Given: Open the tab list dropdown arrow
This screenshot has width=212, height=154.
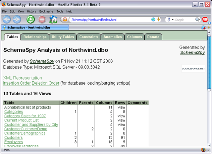Looking at the screenshot, I should pos(209,28).
